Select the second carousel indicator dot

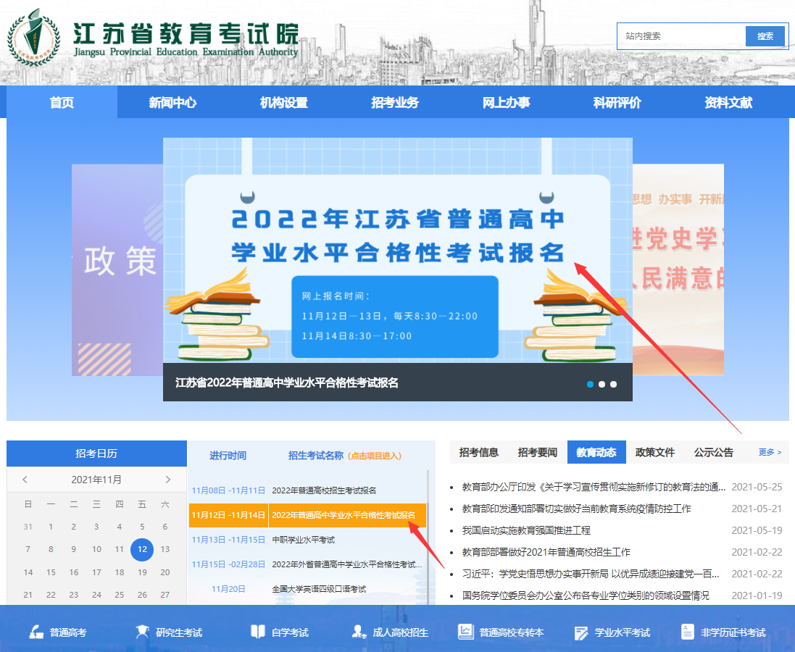click(x=602, y=384)
